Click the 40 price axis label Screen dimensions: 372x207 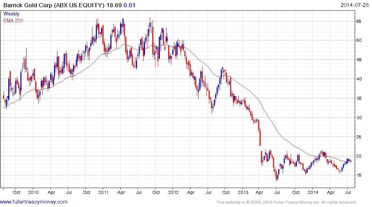(359, 79)
